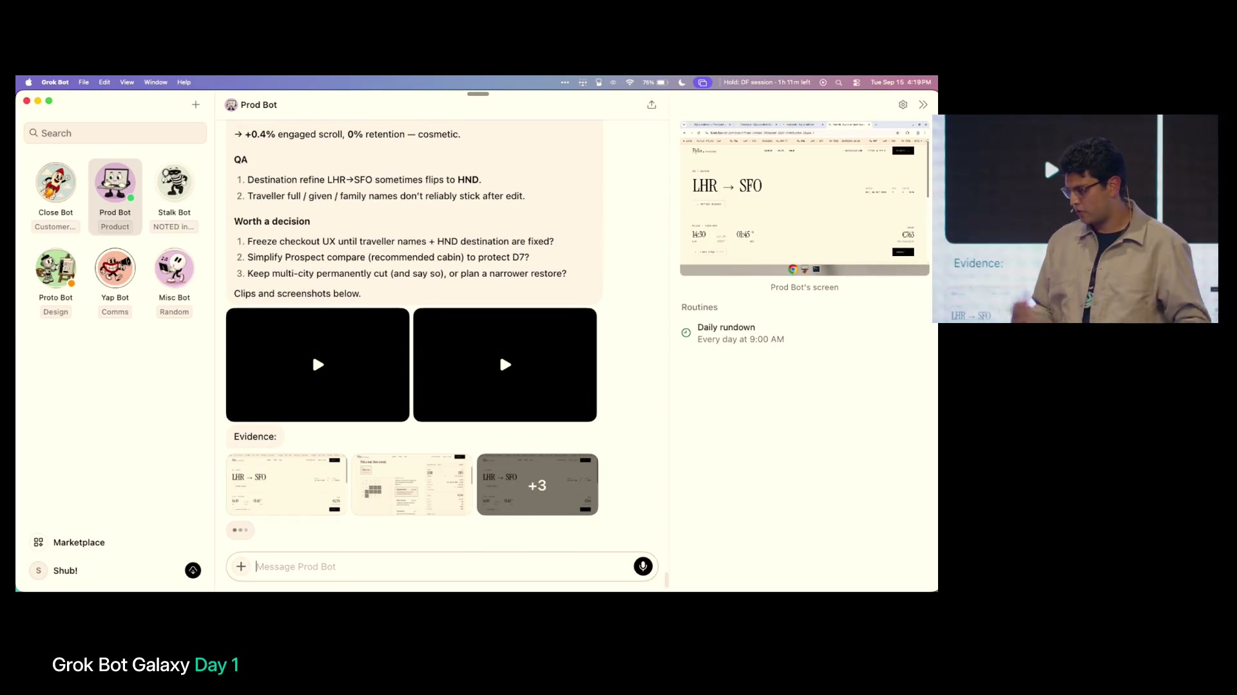The image size is (1237, 695).
Task: Click "Clips and screenshots below." text
Action: coord(297,293)
